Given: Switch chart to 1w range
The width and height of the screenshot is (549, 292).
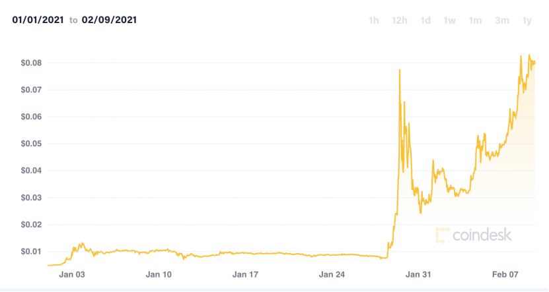Looking at the screenshot, I should (x=449, y=20).
